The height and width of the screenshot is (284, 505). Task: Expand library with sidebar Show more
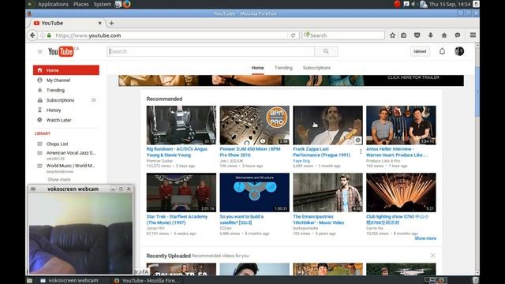[x=59, y=180]
